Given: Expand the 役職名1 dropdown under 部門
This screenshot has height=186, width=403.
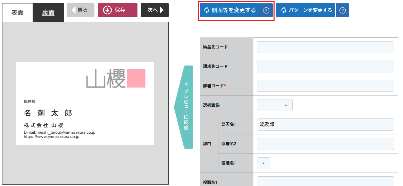Looking at the screenshot, I should coord(263,163).
